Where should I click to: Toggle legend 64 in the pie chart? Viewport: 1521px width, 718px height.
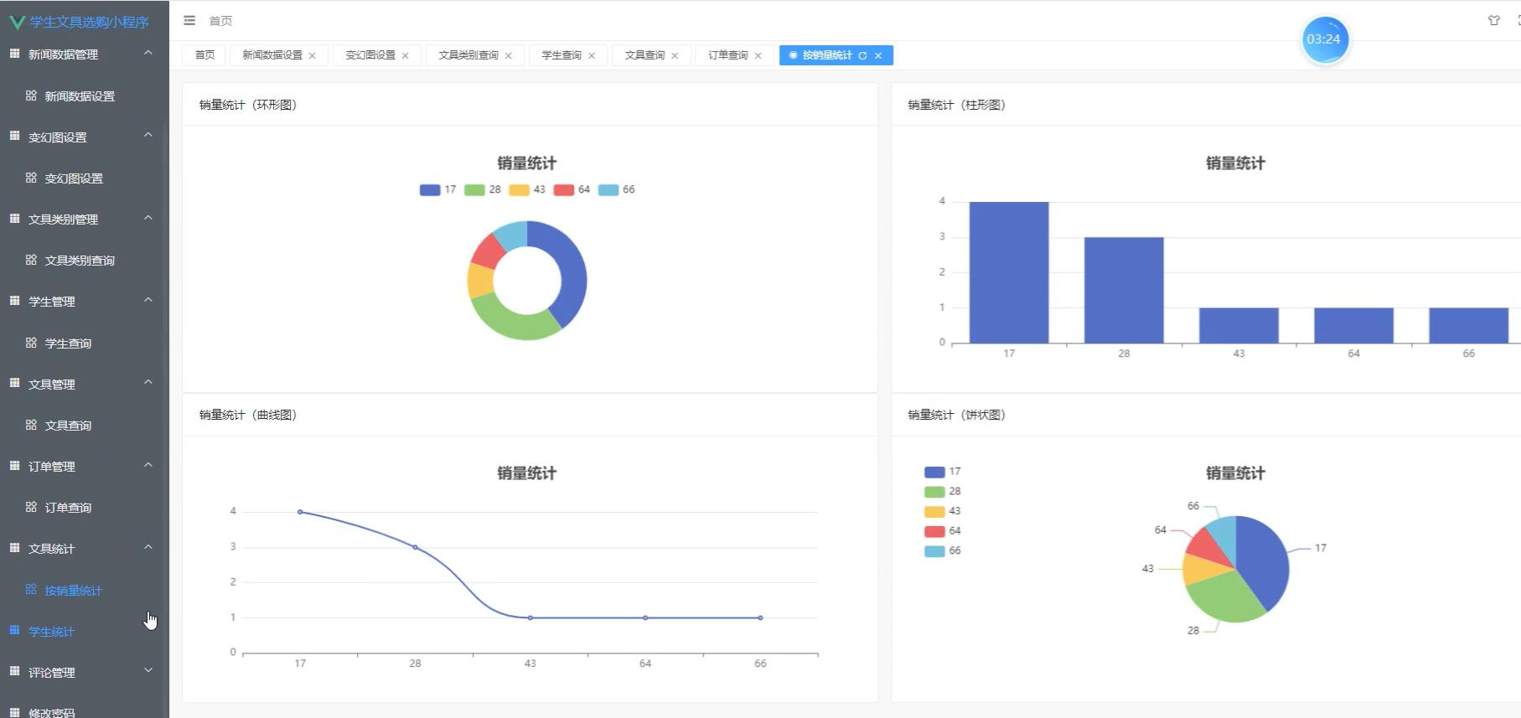pyautogui.click(x=943, y=531)
